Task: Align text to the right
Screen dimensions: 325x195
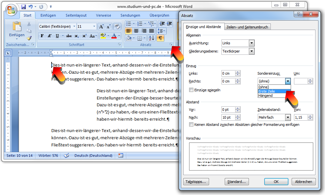Action: coord(144,31)
